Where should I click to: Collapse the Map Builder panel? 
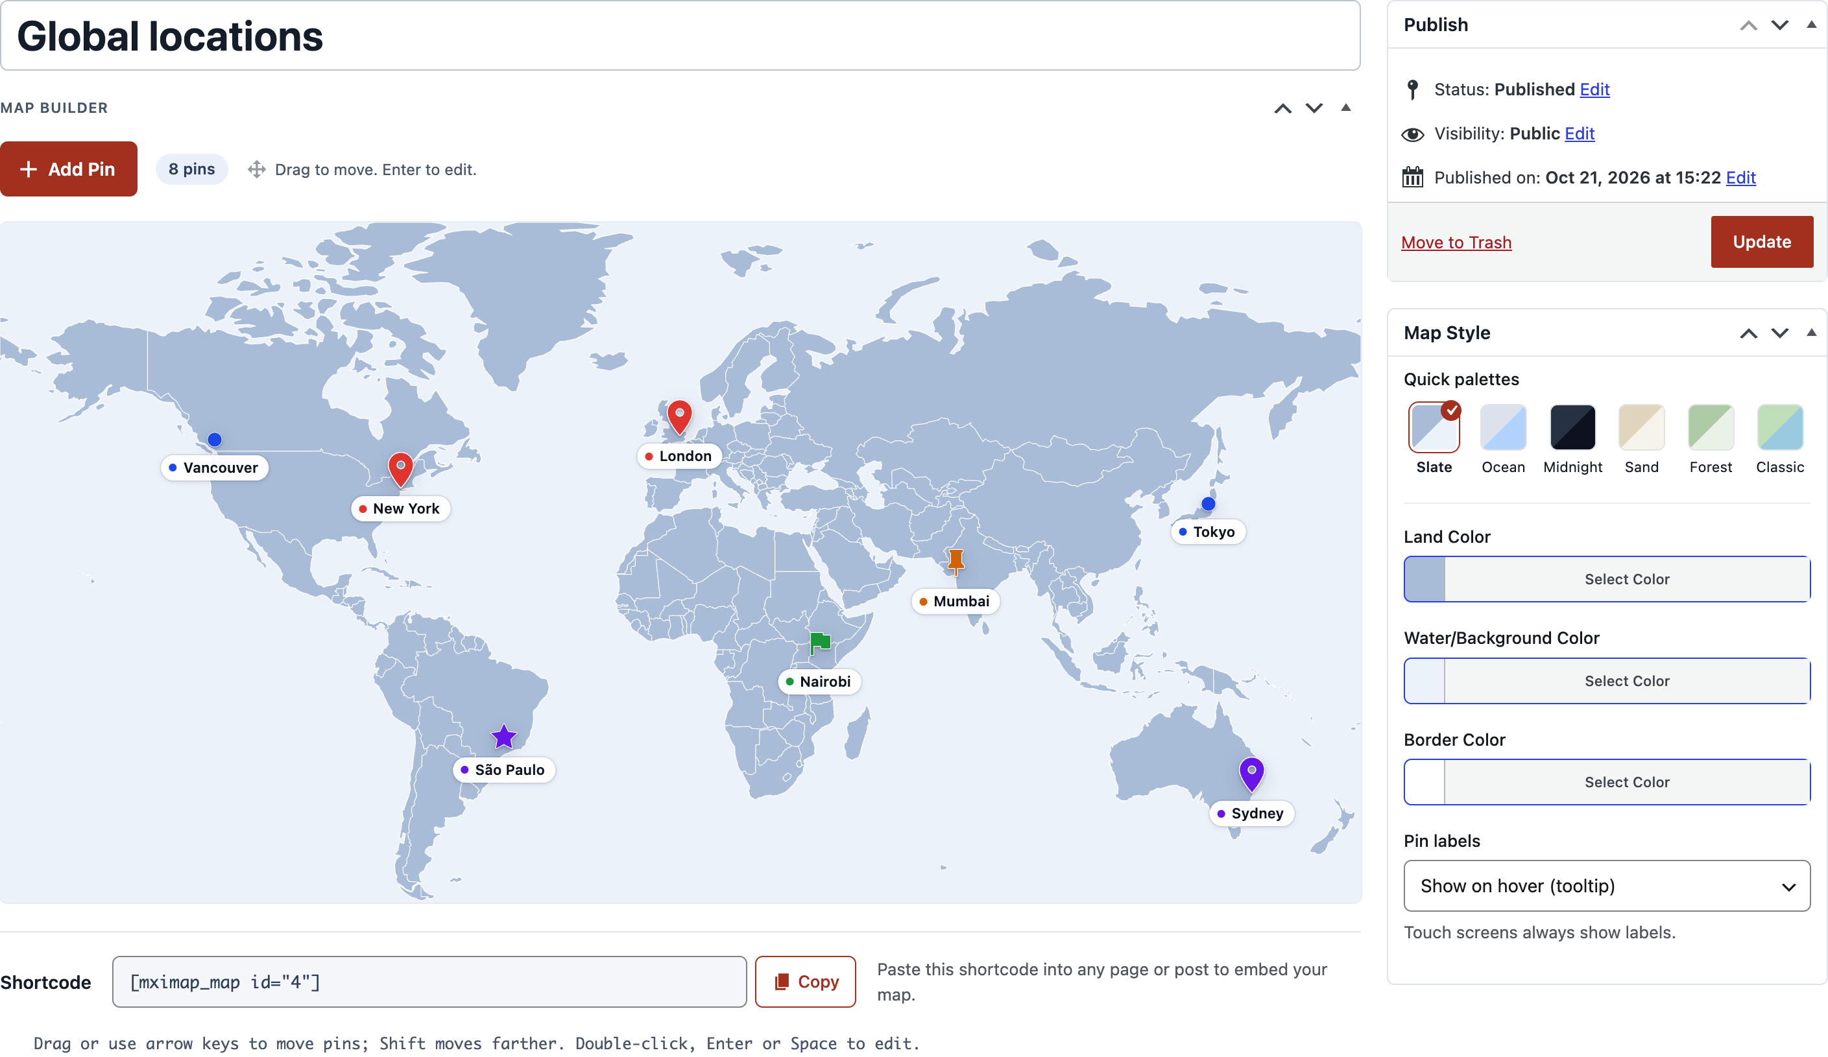1345,108
